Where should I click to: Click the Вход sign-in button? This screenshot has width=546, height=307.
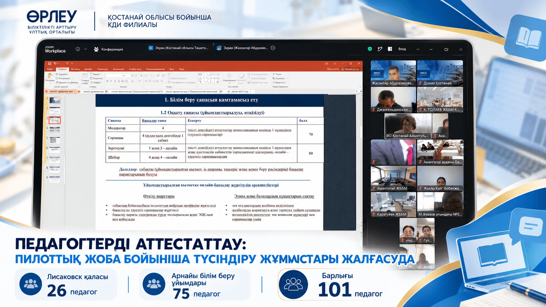pyautogui.click(x=402, y=49)
